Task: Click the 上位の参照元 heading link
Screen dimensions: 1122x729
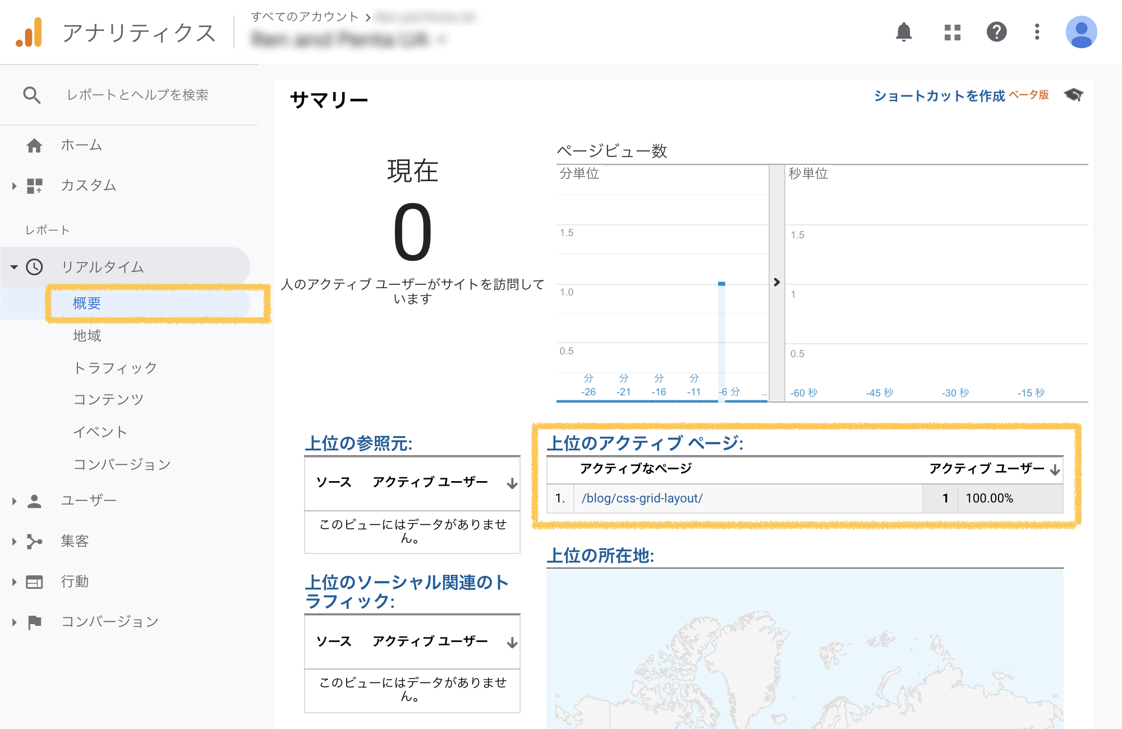Action: click(x=358, y=443)
